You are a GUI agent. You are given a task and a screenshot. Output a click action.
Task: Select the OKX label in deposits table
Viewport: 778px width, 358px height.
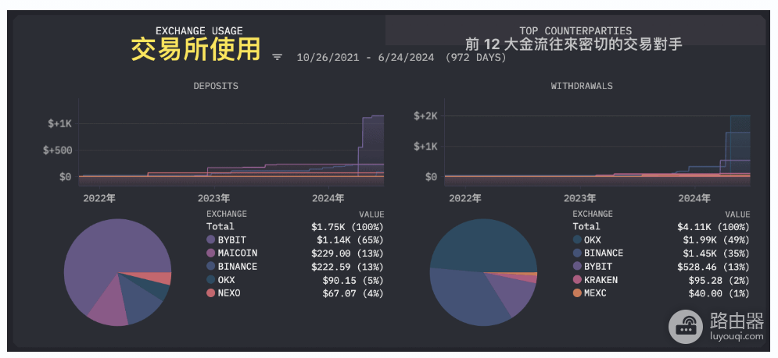[x=226, y=280]
